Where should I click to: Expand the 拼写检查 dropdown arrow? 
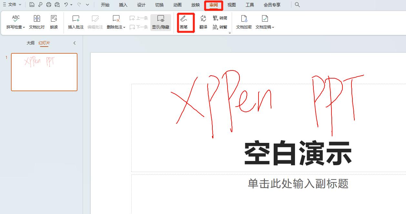[24, 27]
